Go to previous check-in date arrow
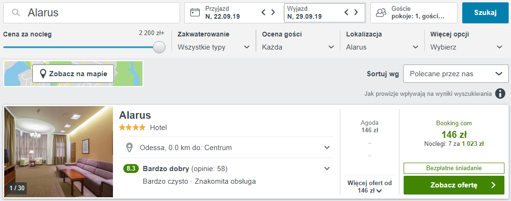The width and height of the screenshot is (511, 201). [263, 13]
